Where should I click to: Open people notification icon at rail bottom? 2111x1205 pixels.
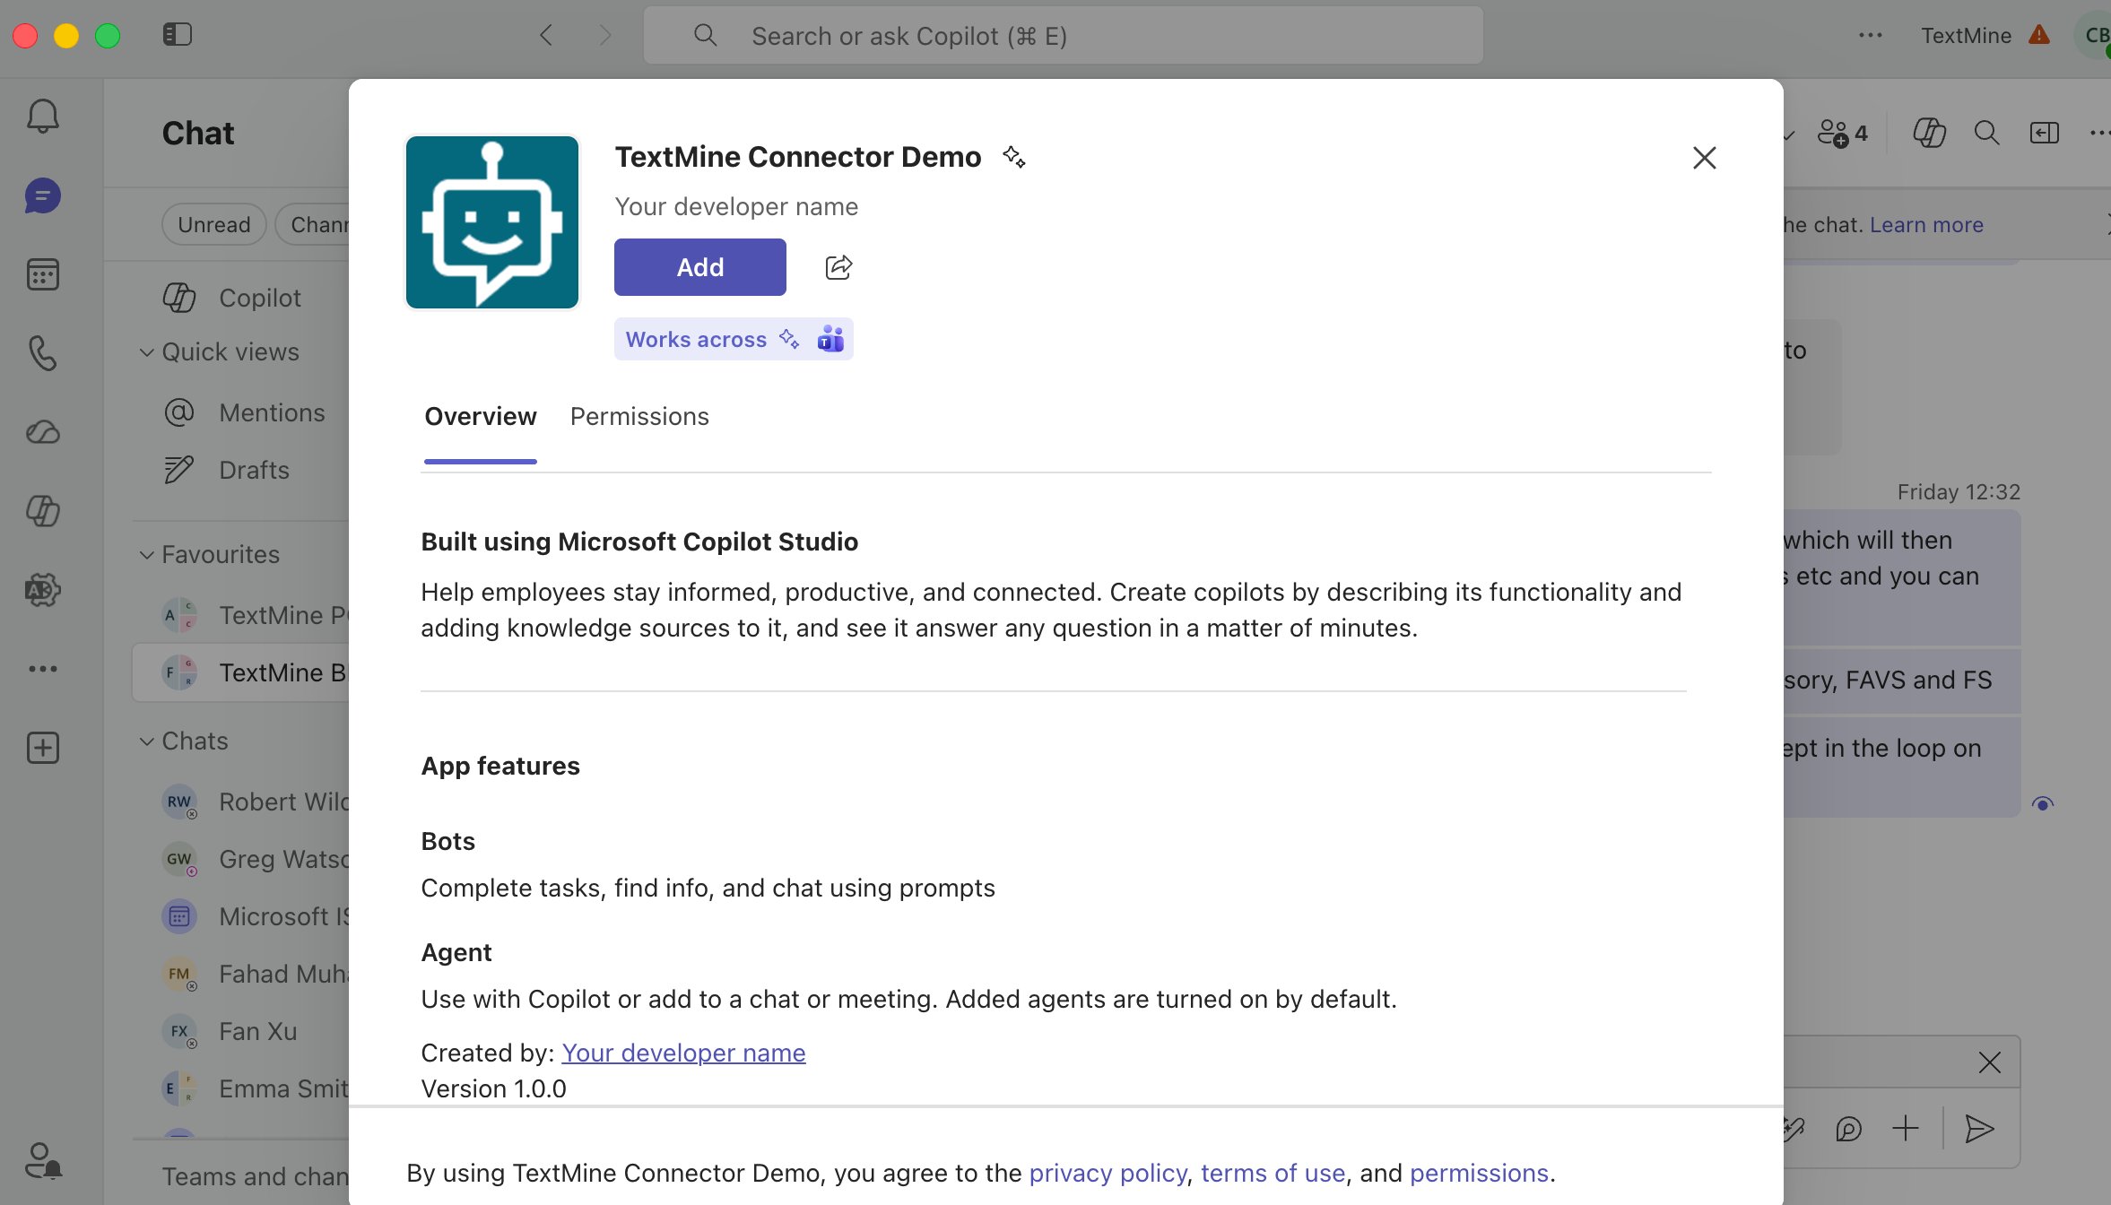coord(43,1160)
